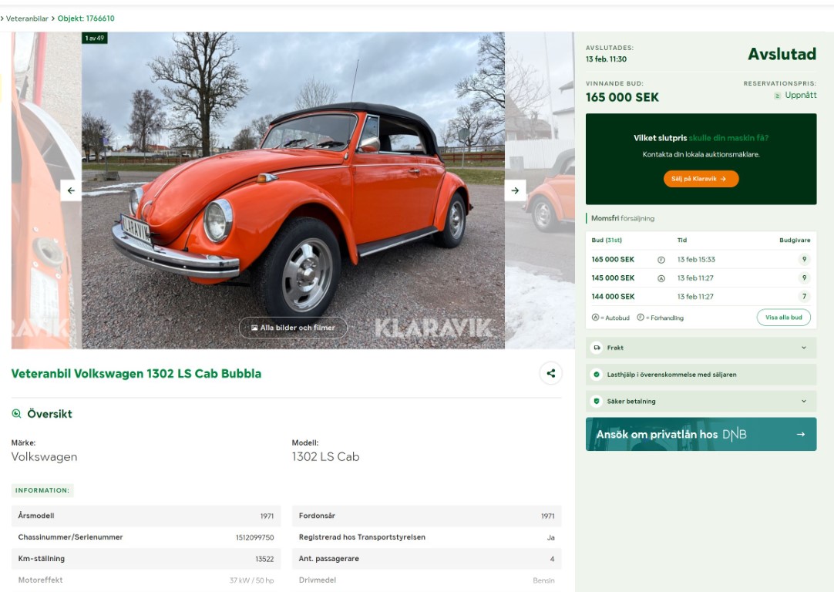Open Alla bilder och filmer gallery
Viewport: 834px width, 592px height.
pos(293,328)
